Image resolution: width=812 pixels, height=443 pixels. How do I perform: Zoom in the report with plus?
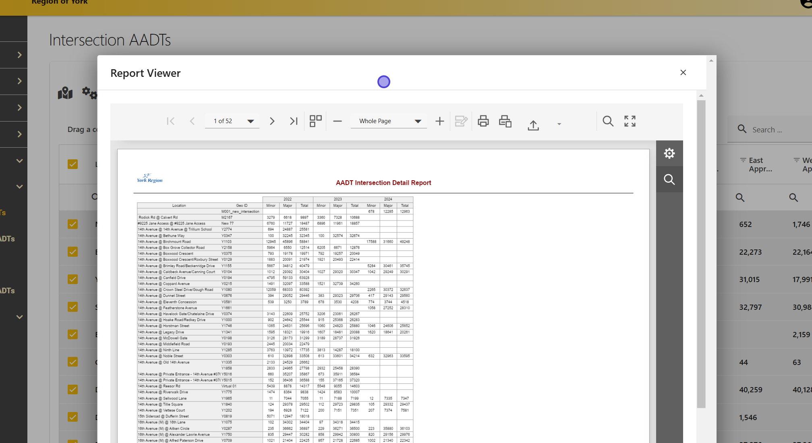tap(439, 121)
